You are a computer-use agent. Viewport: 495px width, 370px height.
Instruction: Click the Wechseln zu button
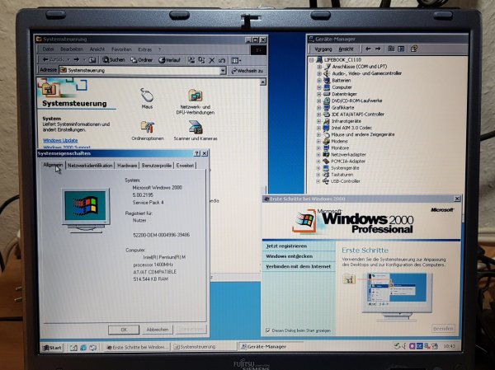pyautogui.click(x=247, y=71)
